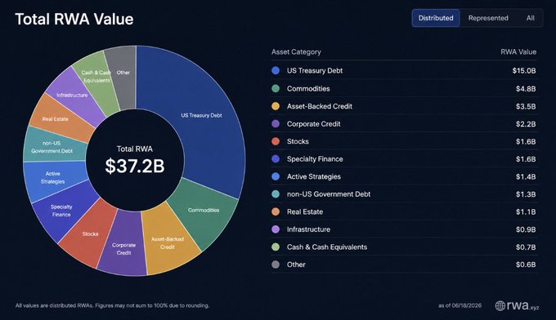Click the $15.0B value
Screen dimensions: 556x320
[524, 71]
